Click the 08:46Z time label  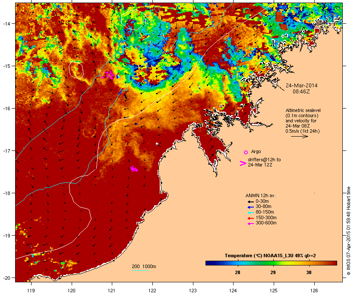pyautogui.click(x=301, y=92)
